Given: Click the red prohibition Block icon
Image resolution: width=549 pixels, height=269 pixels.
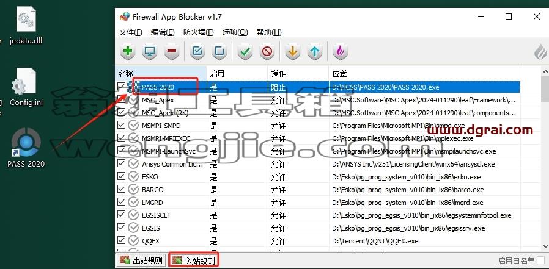Looking at the screenshot, I should 267,52.
